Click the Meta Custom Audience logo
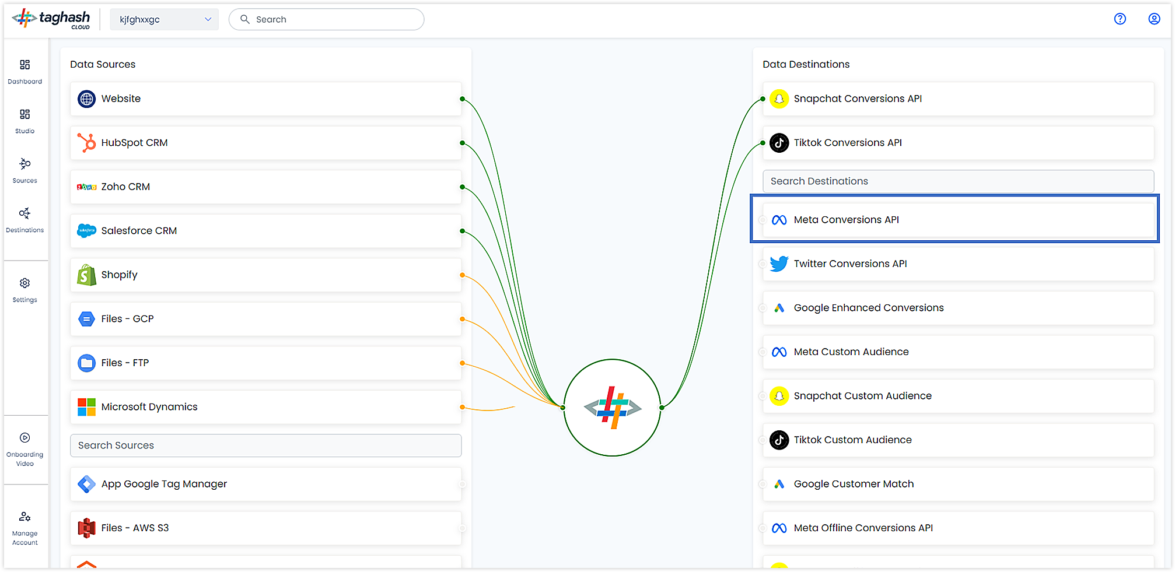 tap(779, 352)
